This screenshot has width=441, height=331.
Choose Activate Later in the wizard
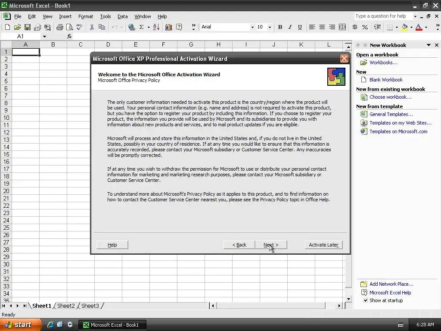click(323, 245)
